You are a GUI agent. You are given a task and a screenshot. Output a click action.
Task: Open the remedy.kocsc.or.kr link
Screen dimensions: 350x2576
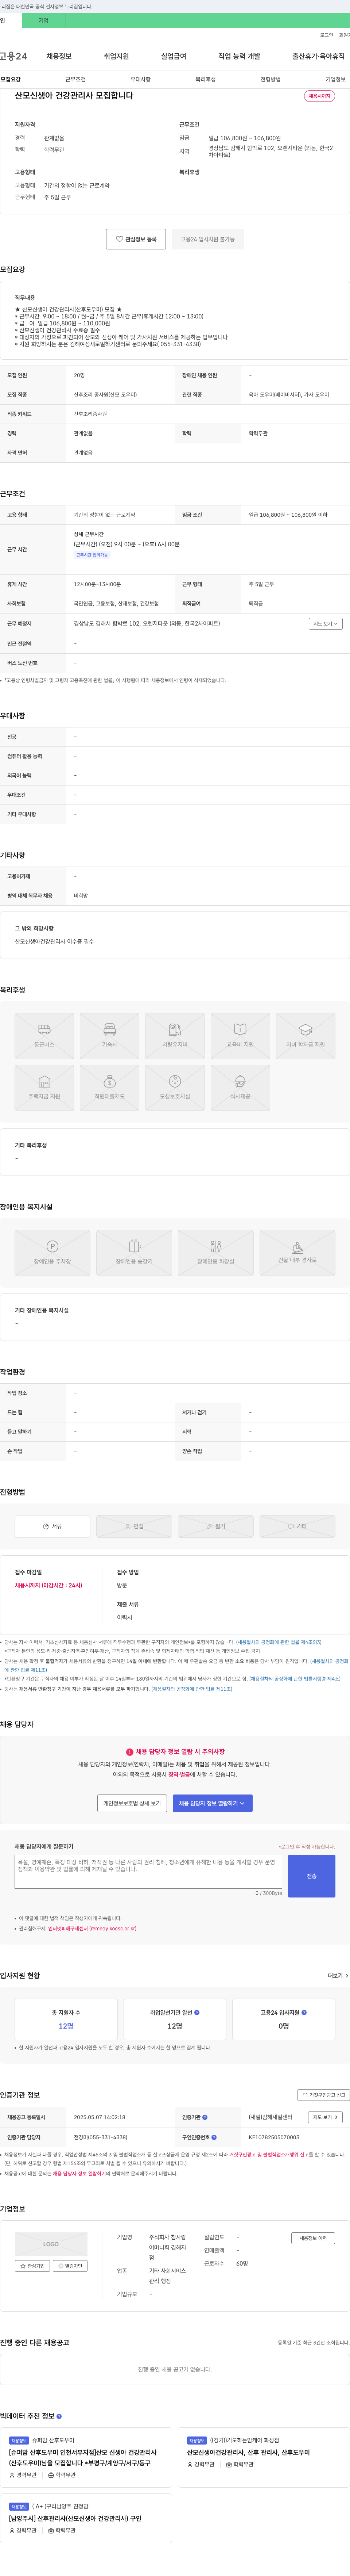(x=92, y=1928)
